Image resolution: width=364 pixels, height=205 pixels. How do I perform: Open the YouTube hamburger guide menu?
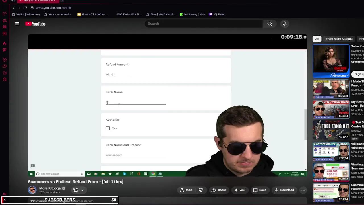(x=17, y=24)
